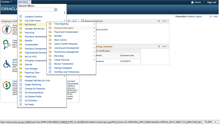The image size is (220, 124).
Task: Open Manager Self-Service Links item
Action: [37, 81]
